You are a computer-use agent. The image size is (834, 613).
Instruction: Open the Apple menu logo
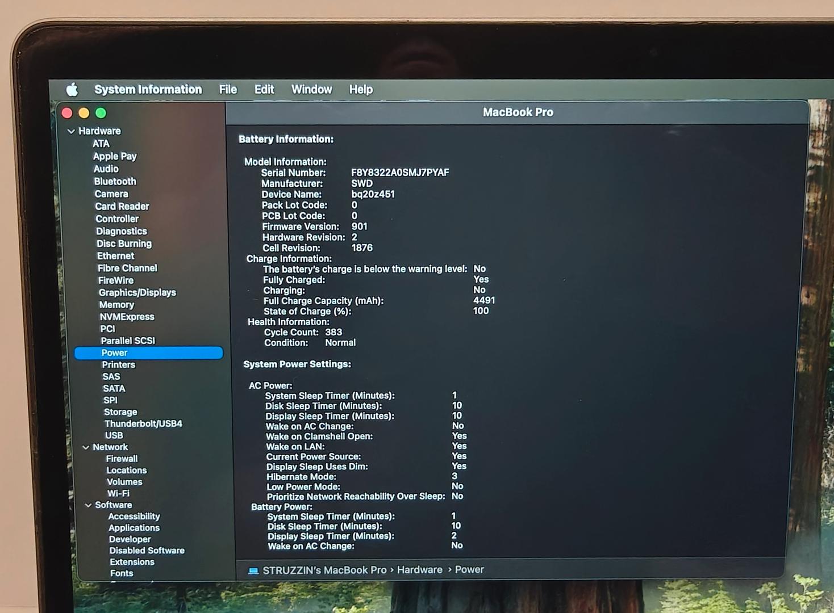point(72,89)
